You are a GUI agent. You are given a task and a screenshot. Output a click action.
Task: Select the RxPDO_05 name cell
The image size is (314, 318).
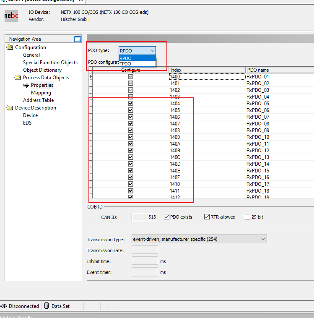pyautogui.click(x=280, y=104)
